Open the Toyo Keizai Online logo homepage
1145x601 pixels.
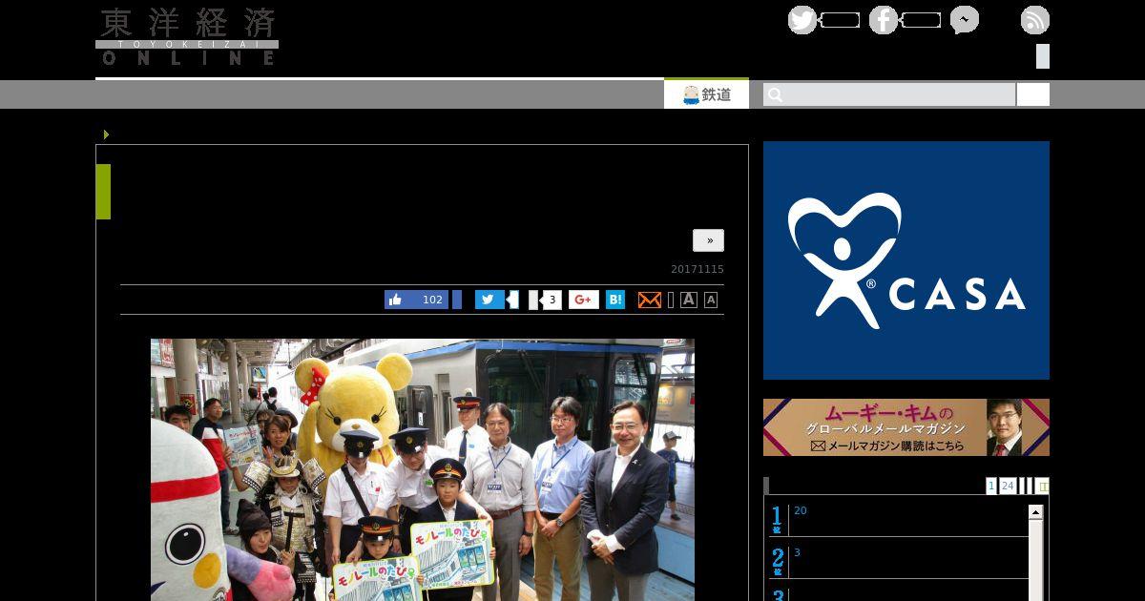coord(187,36)
